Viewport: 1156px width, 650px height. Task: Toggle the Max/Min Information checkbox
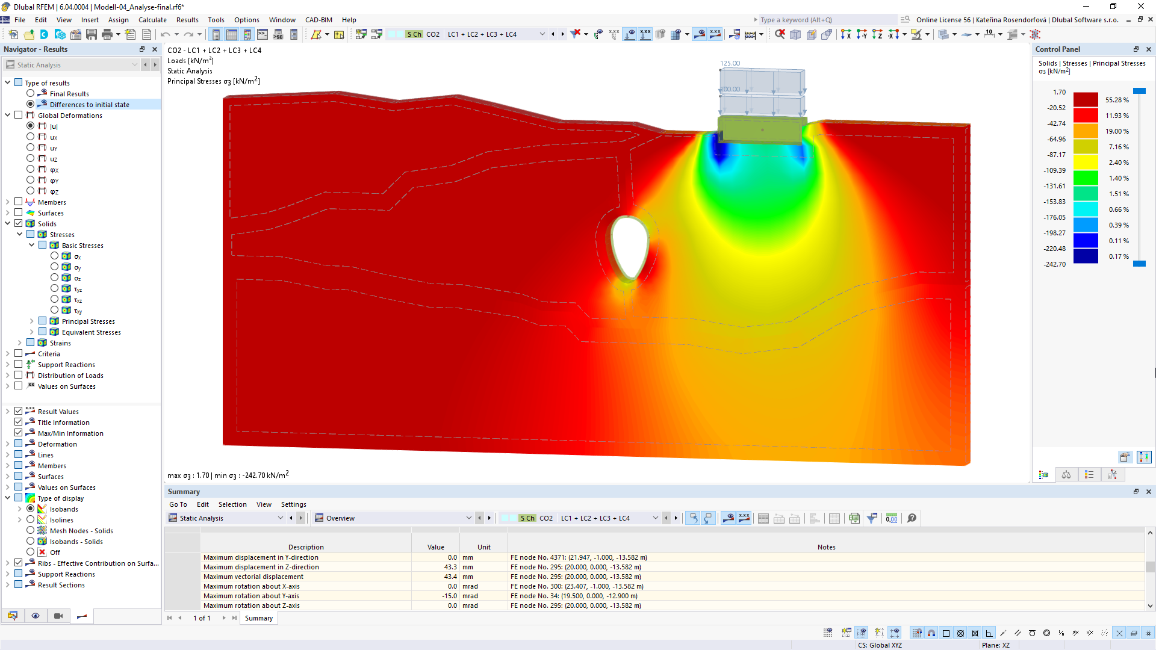coord(18,433)
